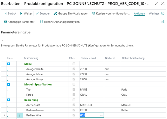The image size is (167, 119).
Task: Open the Aktionen menu tab
Action: [139, 13]
